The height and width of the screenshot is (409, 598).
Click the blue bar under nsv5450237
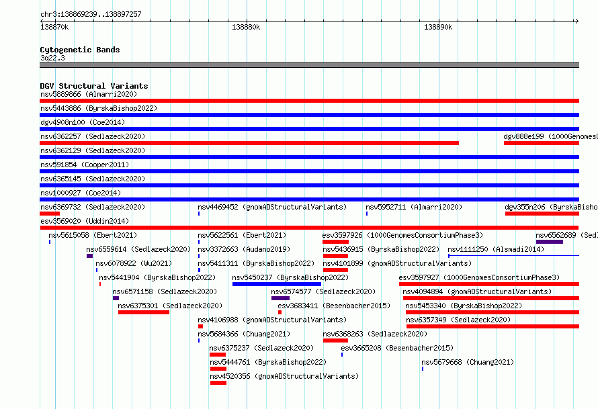click(x=277, y=284)
